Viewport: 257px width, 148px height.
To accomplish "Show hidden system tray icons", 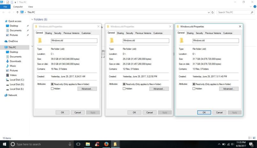I will (219, 144).
